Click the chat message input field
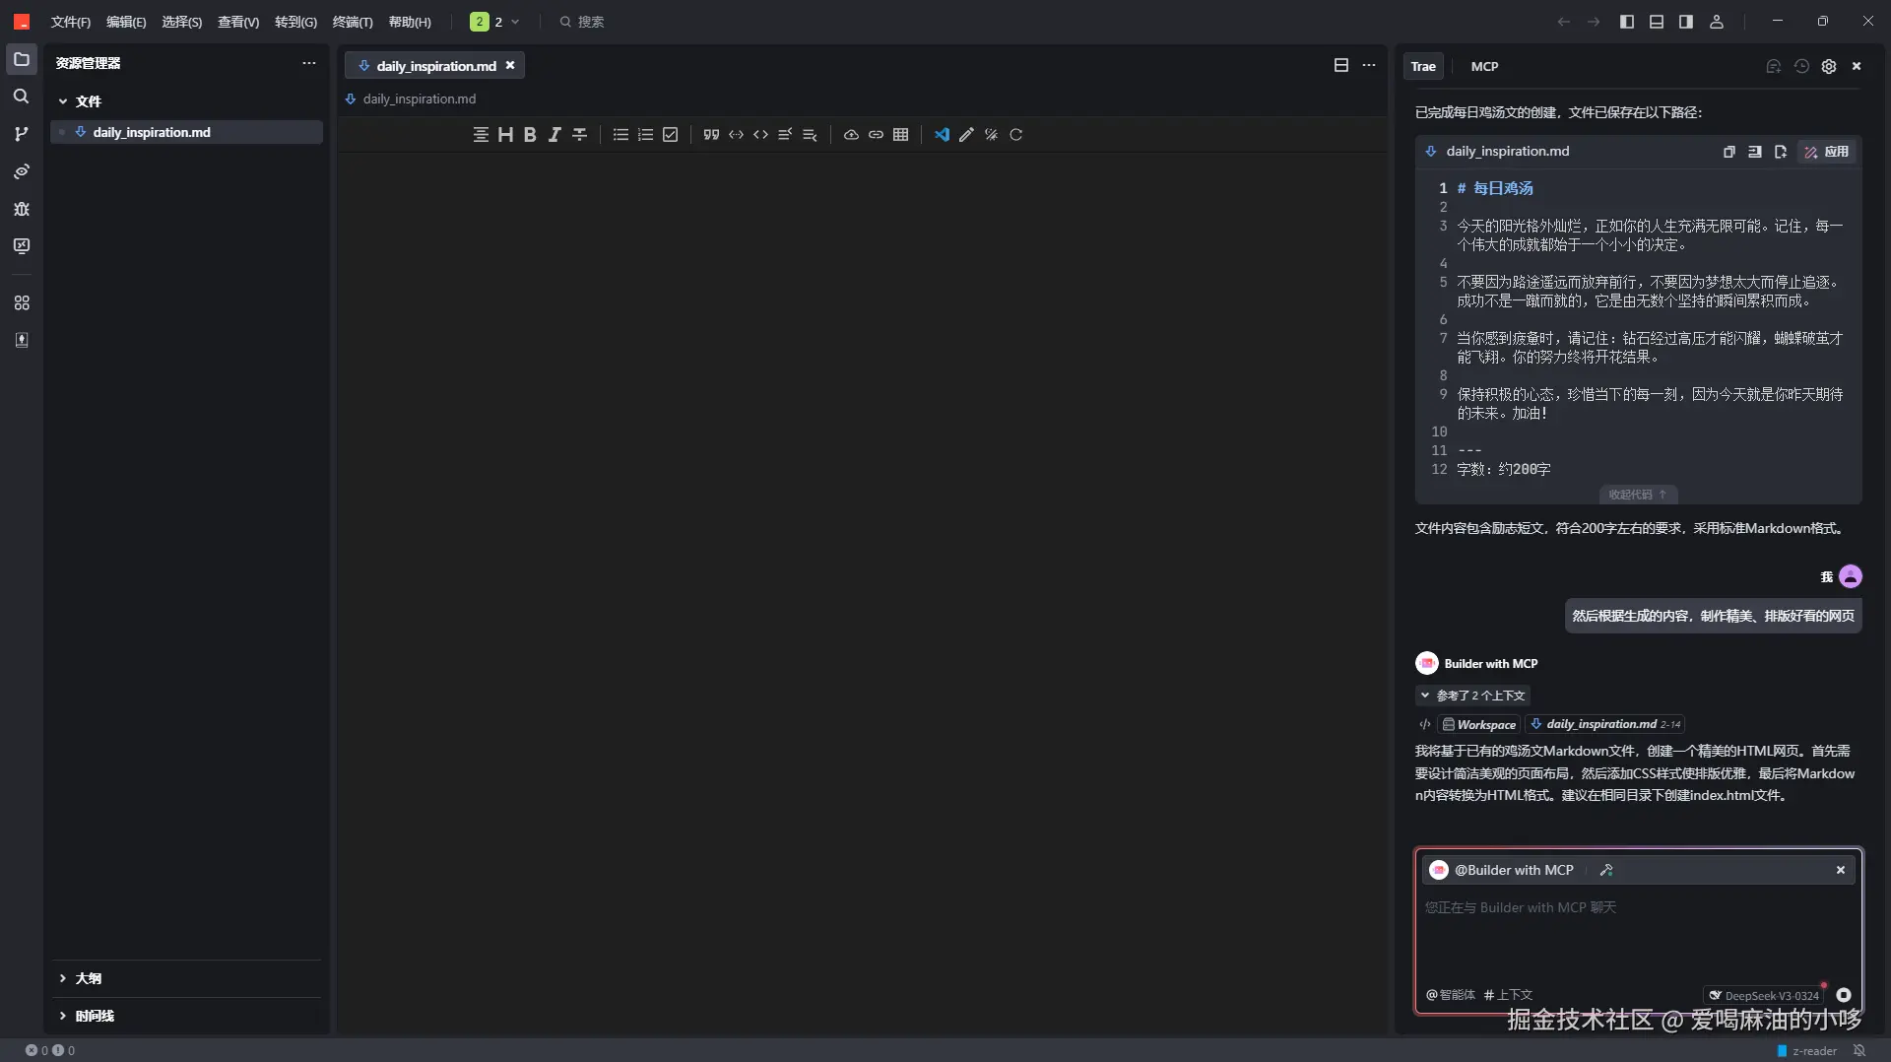1891x1062 pixels. (1638, 931)
